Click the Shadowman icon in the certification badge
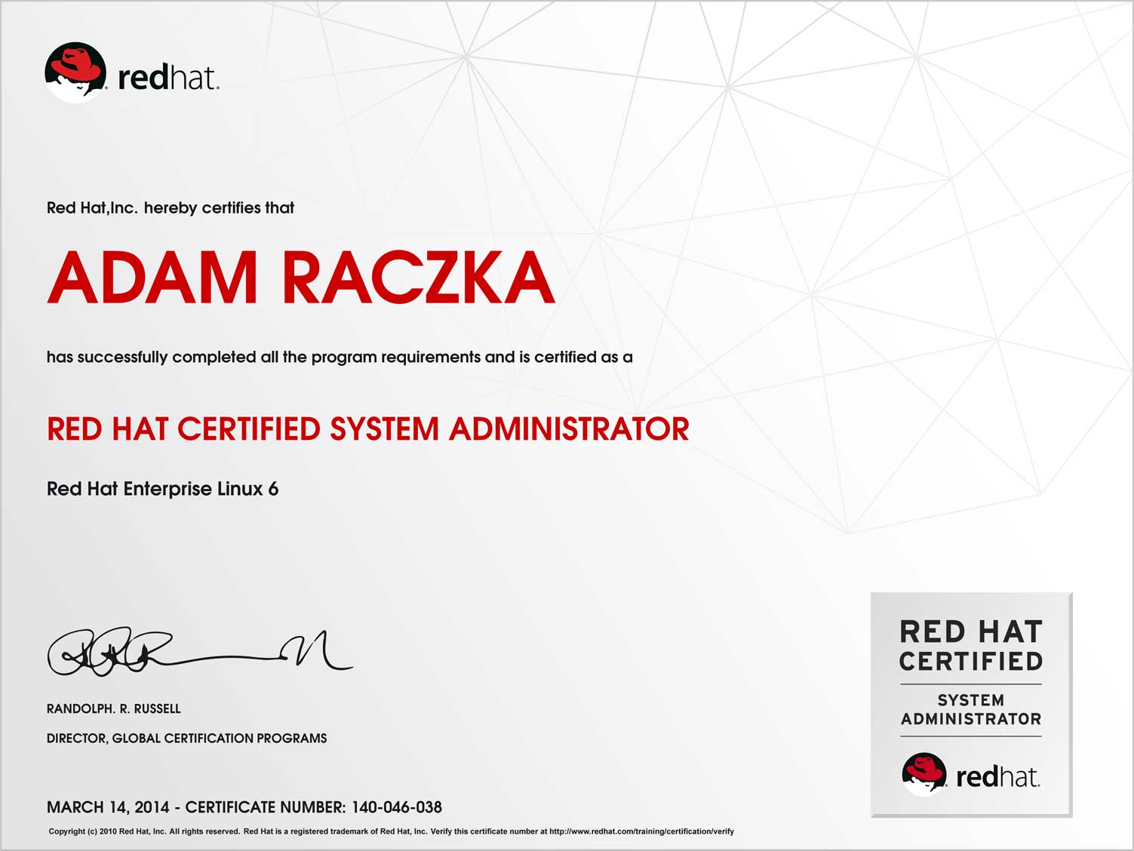 coord(924,774)
